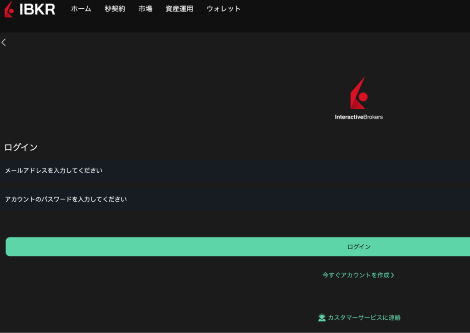Click the IBKR logo in header
This screenshot has height=333, width=470.
(30, 9)
